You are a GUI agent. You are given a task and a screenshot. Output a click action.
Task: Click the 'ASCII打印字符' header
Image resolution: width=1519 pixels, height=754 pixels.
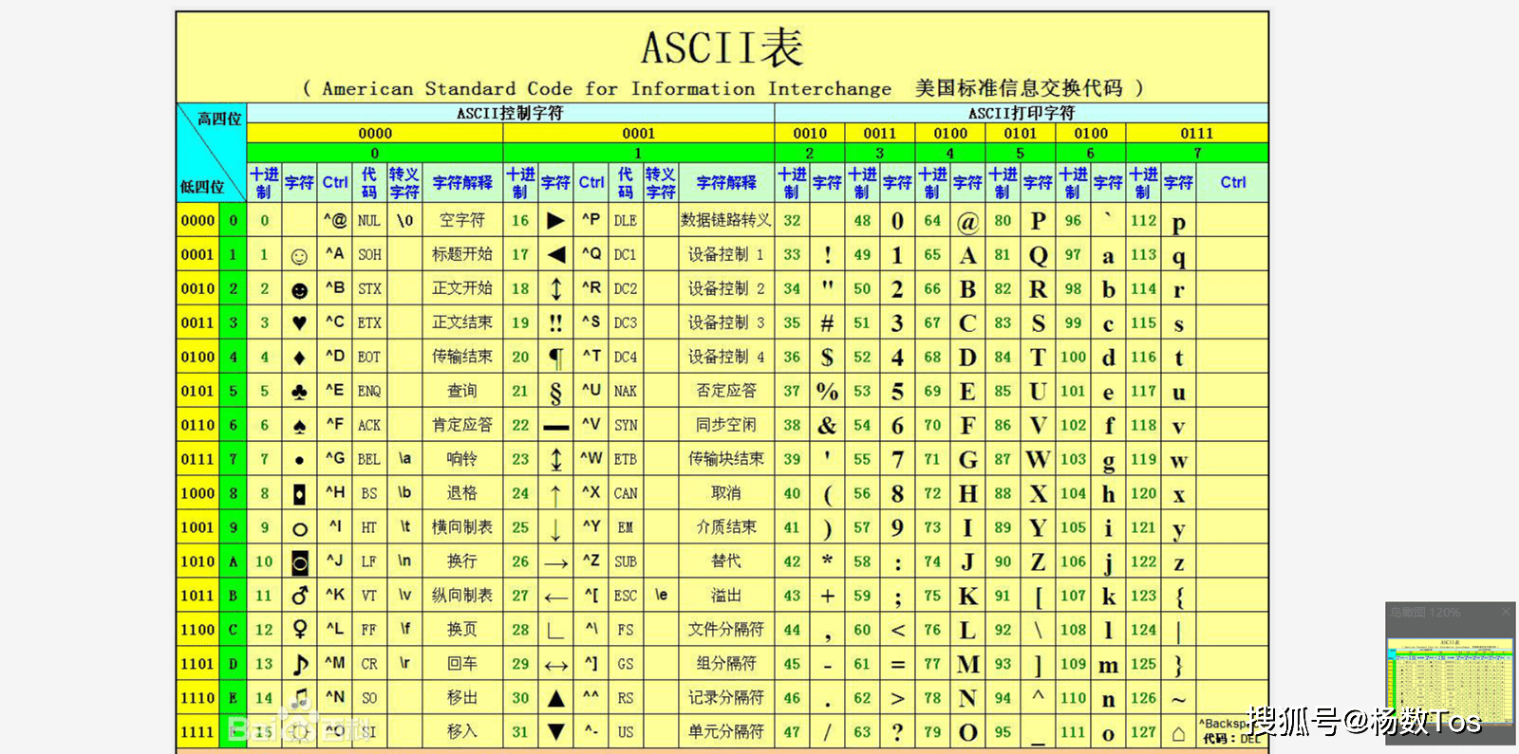1022,113
